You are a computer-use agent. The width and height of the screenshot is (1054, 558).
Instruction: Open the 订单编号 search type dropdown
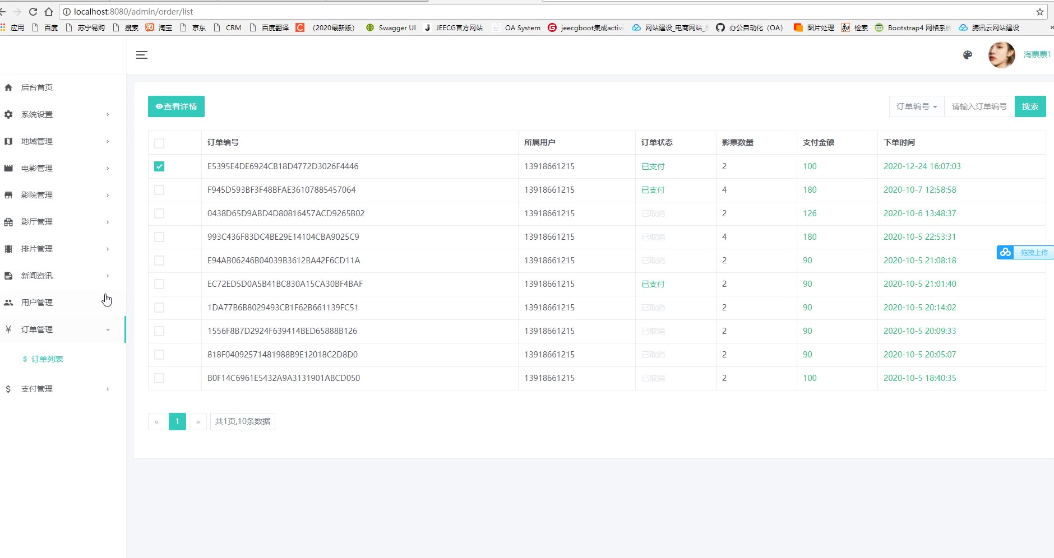click(916, 106)
